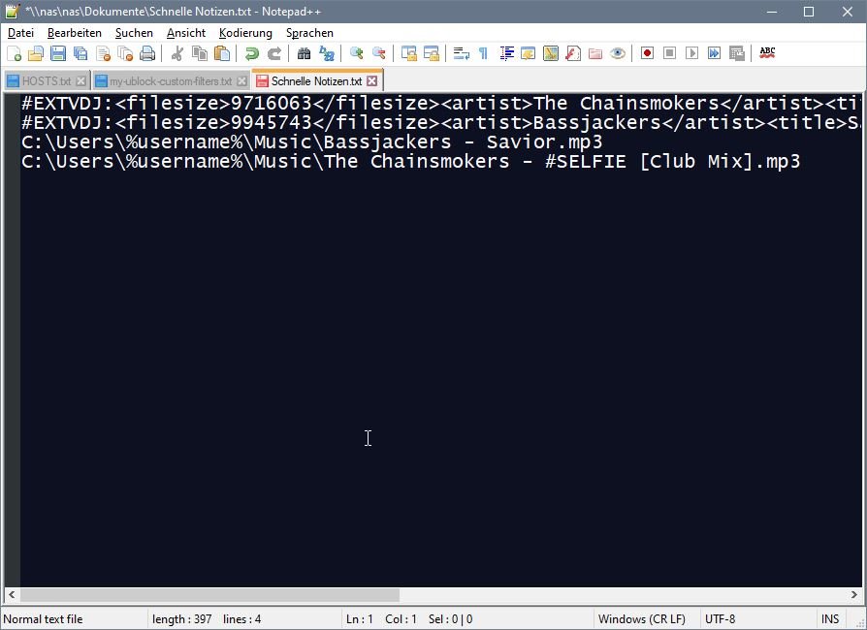Click the Bassjackers - Savior.mp3 line
Viewport: 867px width, 630px height.
[312, 142]
